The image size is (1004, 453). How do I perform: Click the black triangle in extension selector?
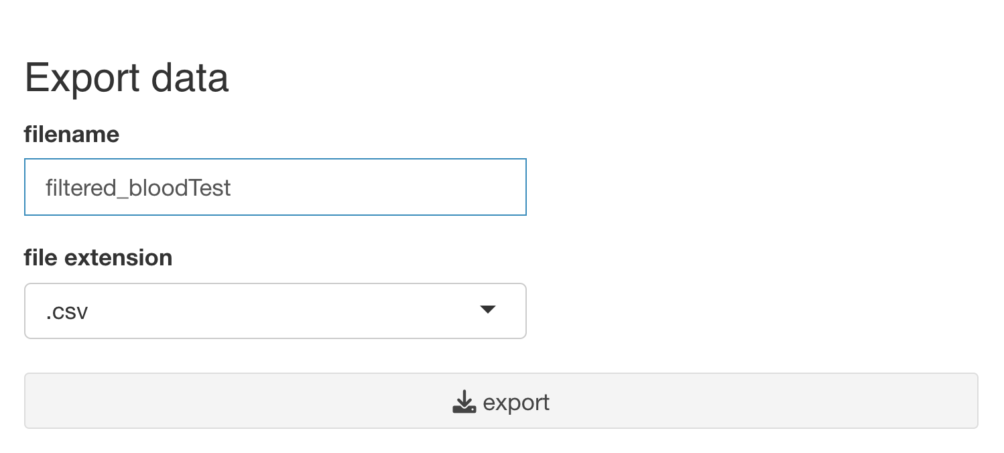coord(488,310)
